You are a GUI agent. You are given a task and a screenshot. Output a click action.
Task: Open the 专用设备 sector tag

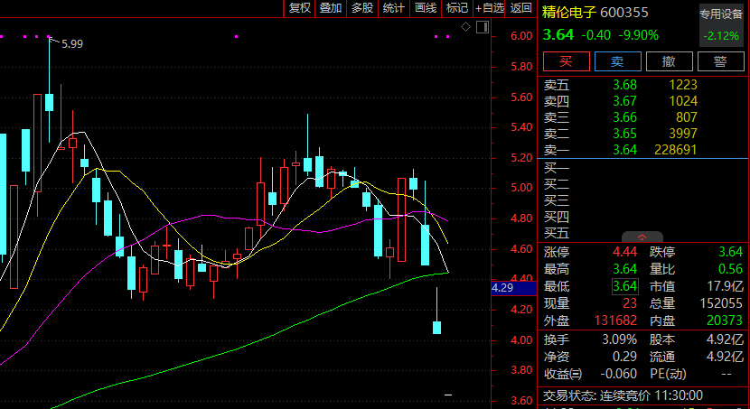tap(720, 14)
